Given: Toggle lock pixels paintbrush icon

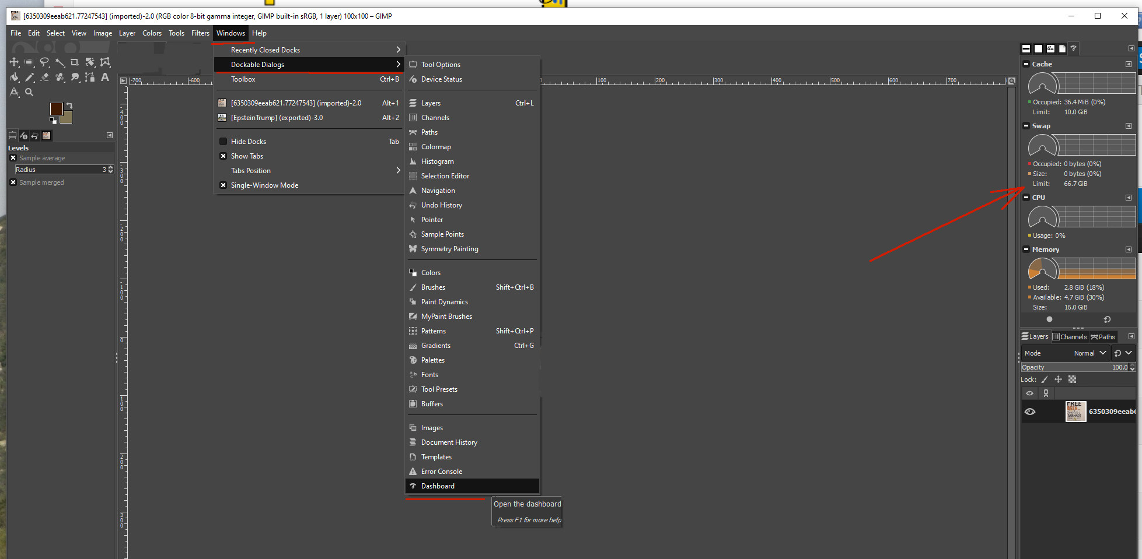Looking at the screenshot, I should [x=1045, y=379].
